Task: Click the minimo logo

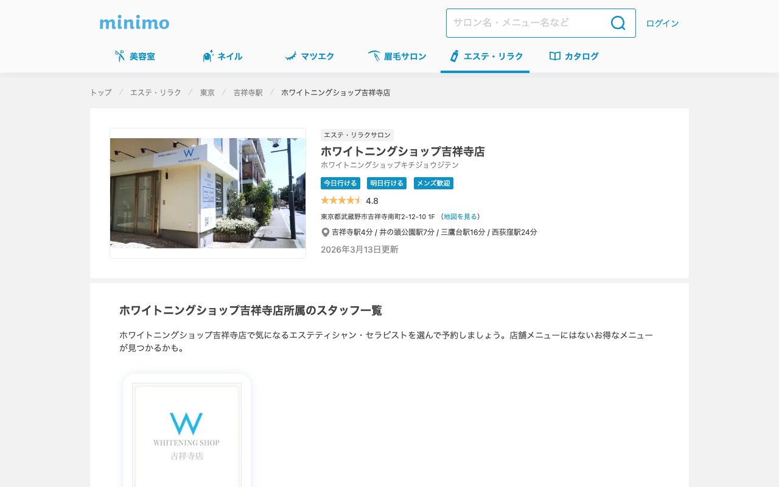Action: click(133, 23)
